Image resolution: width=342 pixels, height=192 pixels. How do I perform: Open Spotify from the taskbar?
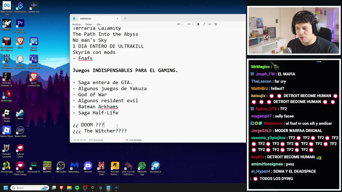77,188
